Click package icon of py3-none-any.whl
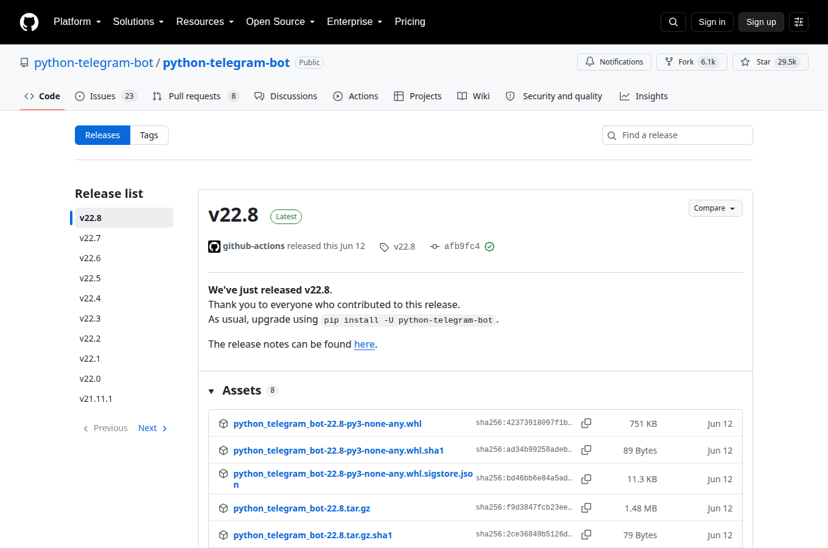 click(223, 424)
